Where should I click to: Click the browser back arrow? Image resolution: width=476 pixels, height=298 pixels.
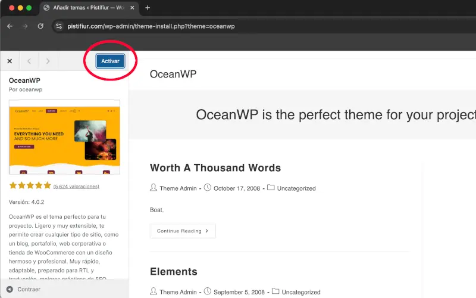10,26
